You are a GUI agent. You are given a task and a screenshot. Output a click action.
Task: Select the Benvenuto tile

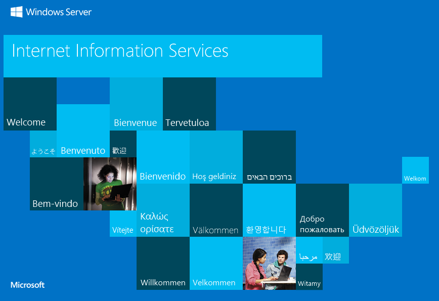coord(83,131)
